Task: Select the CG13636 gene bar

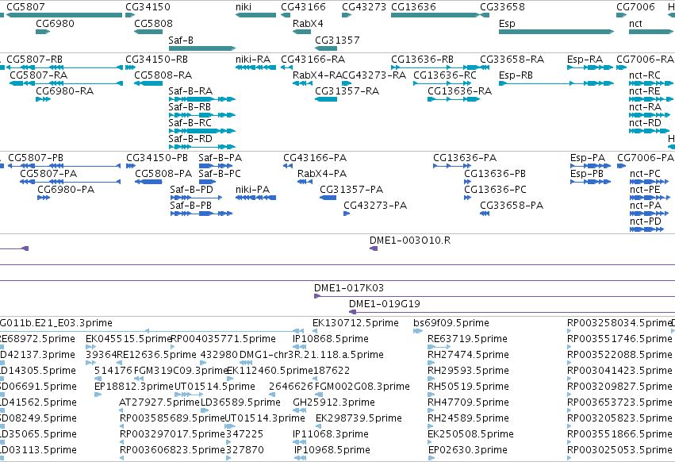Action: (435, 15)
